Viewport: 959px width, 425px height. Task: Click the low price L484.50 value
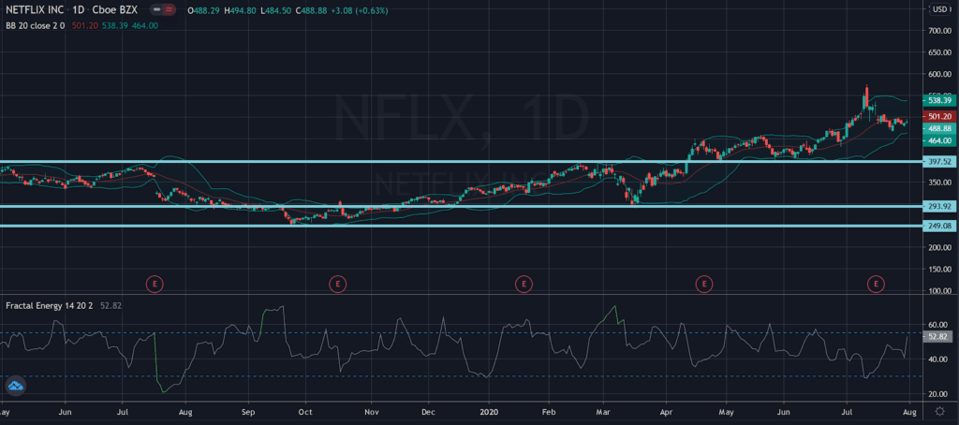click(x=277, y=11)
